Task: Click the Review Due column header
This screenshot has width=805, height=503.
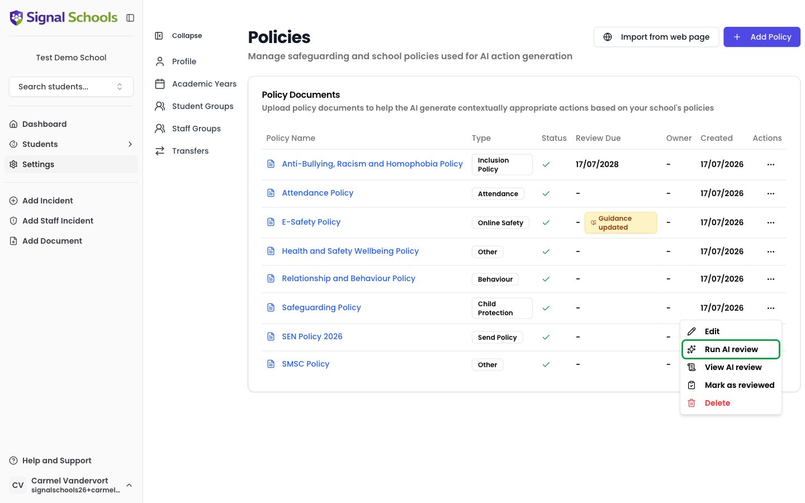Action: (598, 138)
